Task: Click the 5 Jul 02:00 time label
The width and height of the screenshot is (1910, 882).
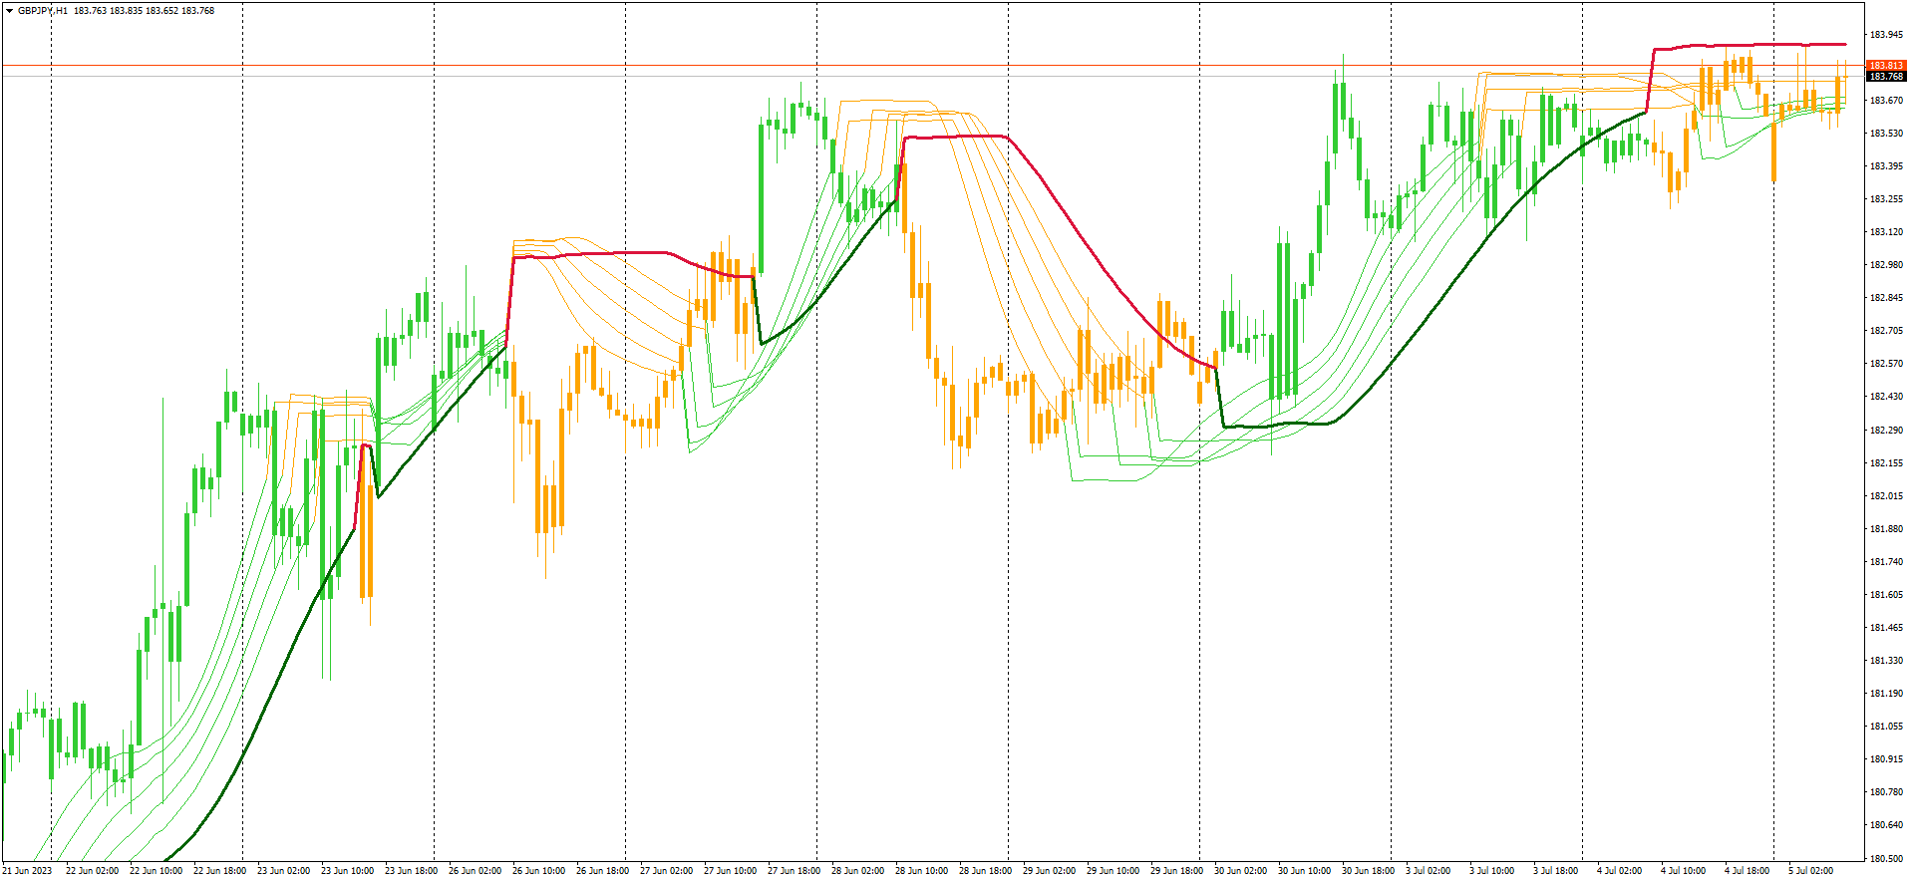Action: point(1810,871)
